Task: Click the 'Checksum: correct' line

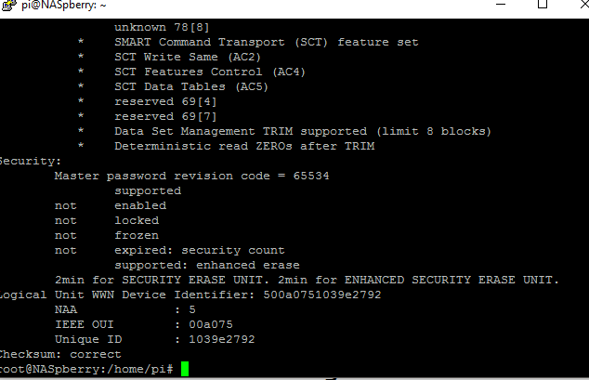Action: (x=60, y=354)
